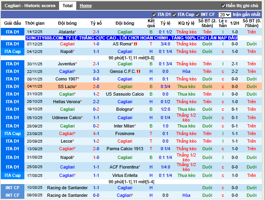Click the Giải đấu column header
The width and height of the screenshot is (265, 200).
(x=12, y=23)
